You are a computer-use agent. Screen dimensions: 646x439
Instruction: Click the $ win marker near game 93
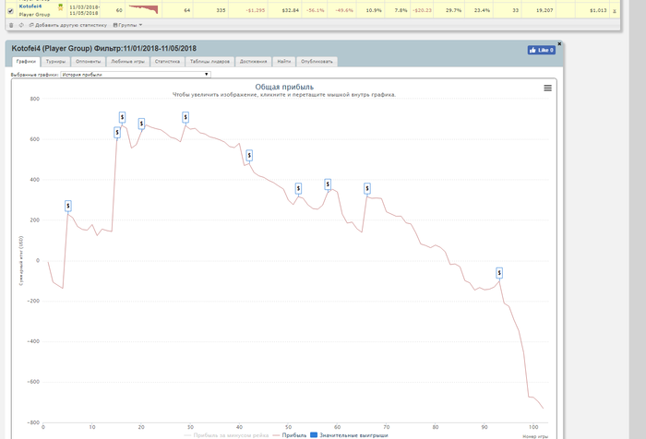click(499, 273)
